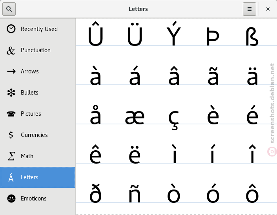This screenshot has width=277, height=215.
Task: Select the í character
Action: 213,153
